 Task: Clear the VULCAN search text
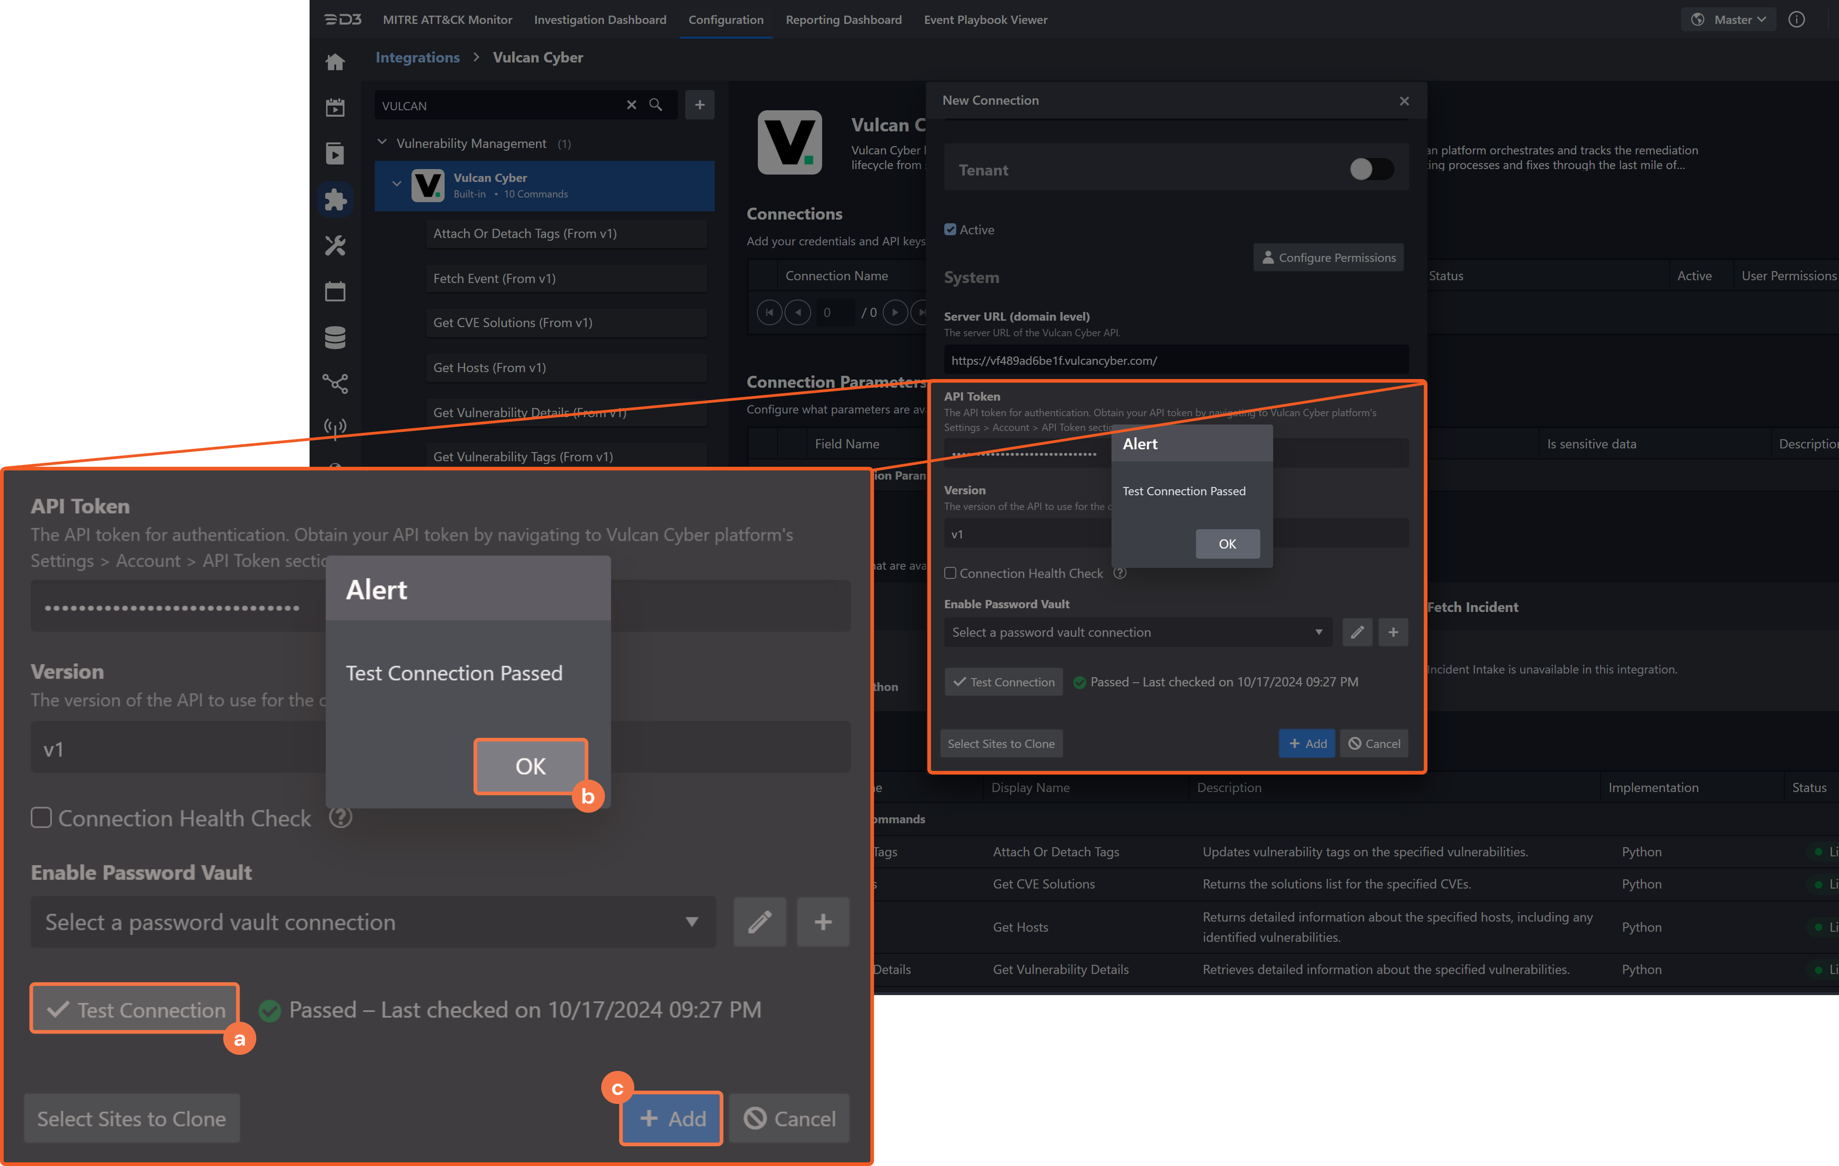tap(631, 105)
